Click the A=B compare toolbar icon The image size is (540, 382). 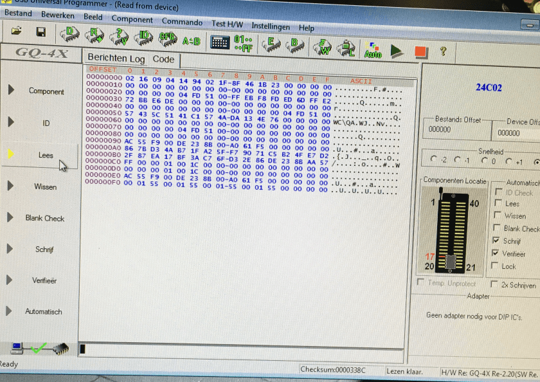point(191,41)
